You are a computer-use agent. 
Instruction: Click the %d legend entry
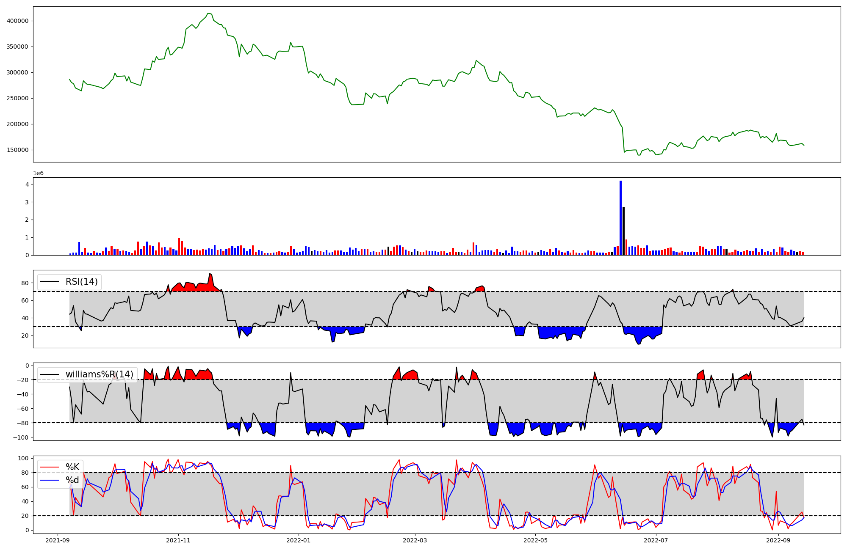72,480
